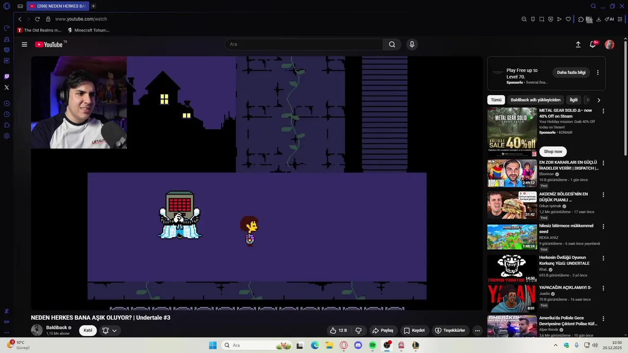The height and width of the screenshot is (353, 628).
Task: Click the zoom-out magnifier in address bar
Action: [x=524, y=19]
